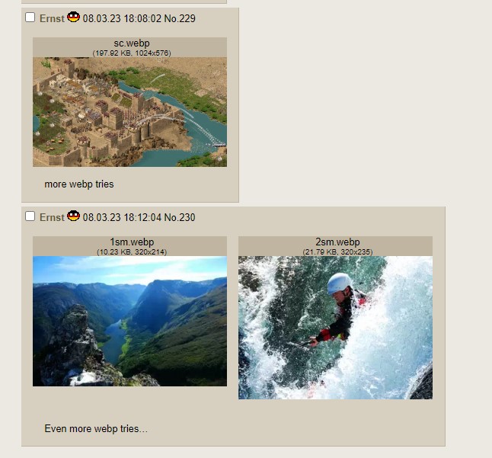This screenshot has height=458, width=492.
Task: Click the German flag ball on post 230
Action: coord(73,216)
